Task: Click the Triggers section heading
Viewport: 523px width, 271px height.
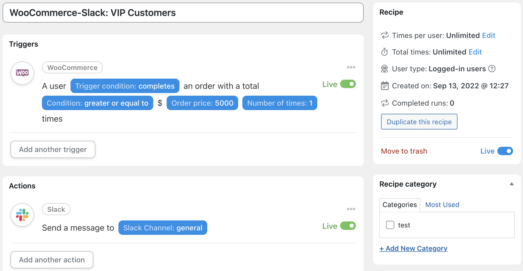Action: click(x=24, y=44)
